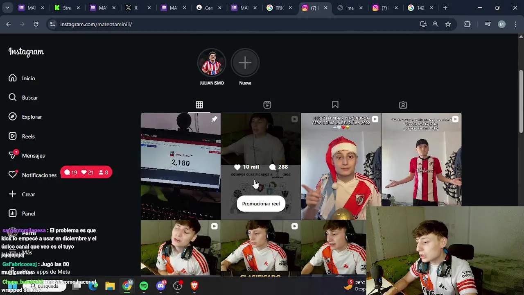Click the site information icon in address bar
Screen dimensions: 524x295
(x=52, y=24)
